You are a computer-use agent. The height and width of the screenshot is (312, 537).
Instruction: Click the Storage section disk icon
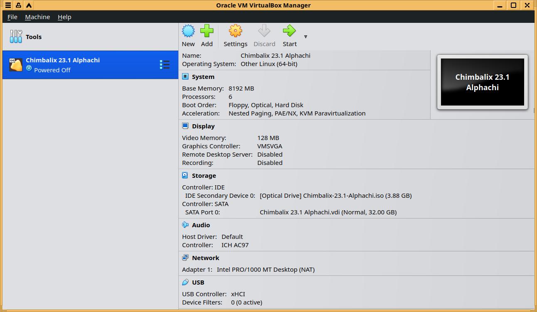click(x=185, y=175)
